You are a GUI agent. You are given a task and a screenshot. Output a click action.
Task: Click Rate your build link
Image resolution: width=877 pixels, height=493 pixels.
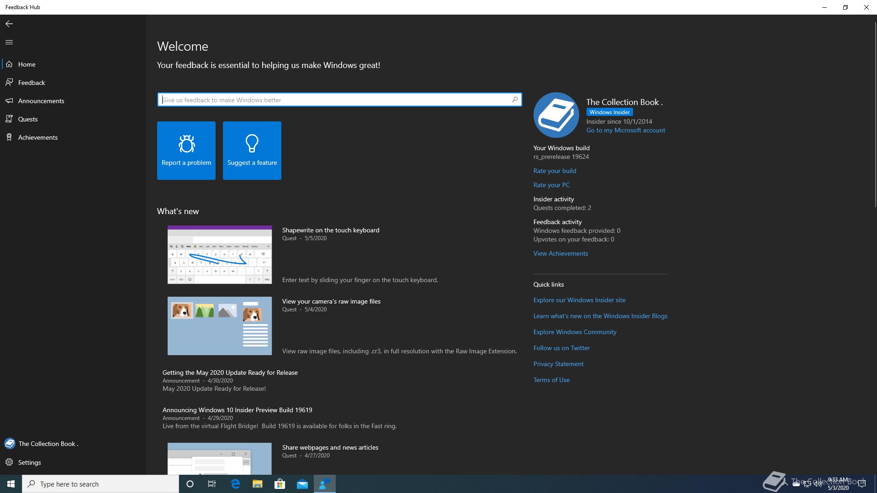tap(555, 171)
